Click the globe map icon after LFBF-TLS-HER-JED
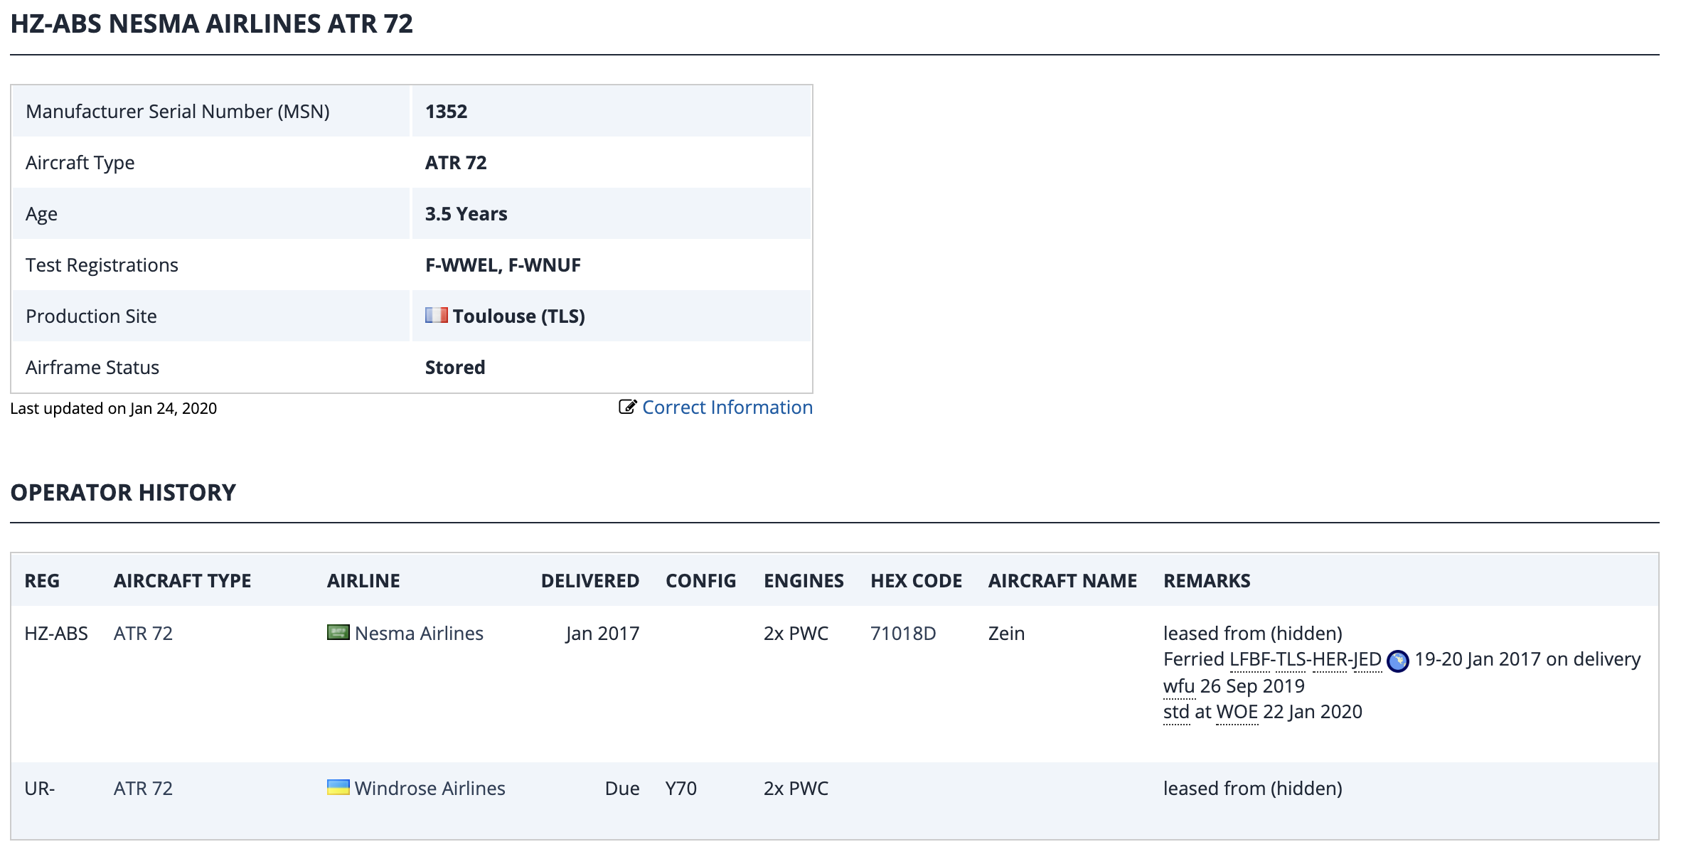Viewport: 1681px width, 859px height. point(1397,661)
